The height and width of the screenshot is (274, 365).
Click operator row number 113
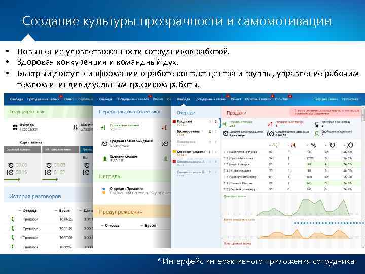click(x=291, y=164)
